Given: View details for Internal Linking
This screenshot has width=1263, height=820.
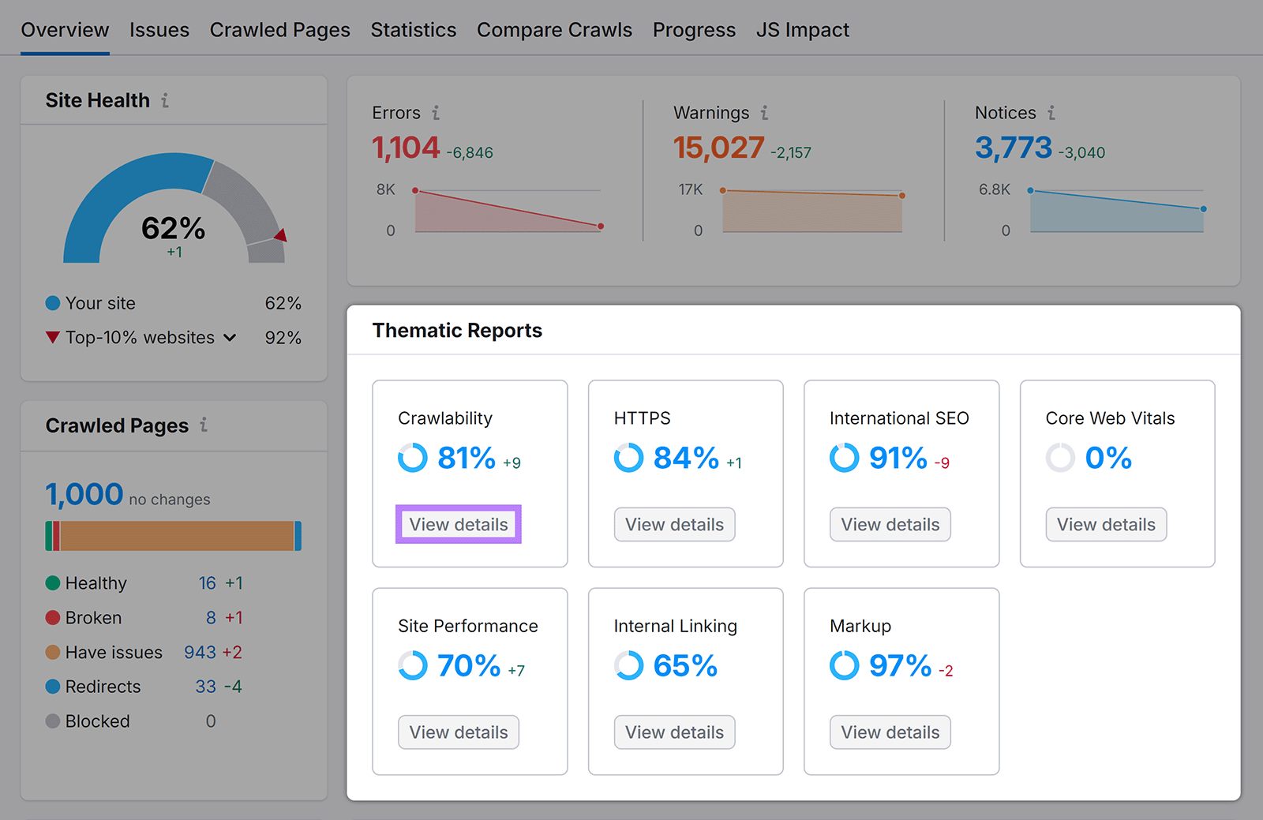Looking at the screenshot, I should pyautogui.click(x=673, y=732).
